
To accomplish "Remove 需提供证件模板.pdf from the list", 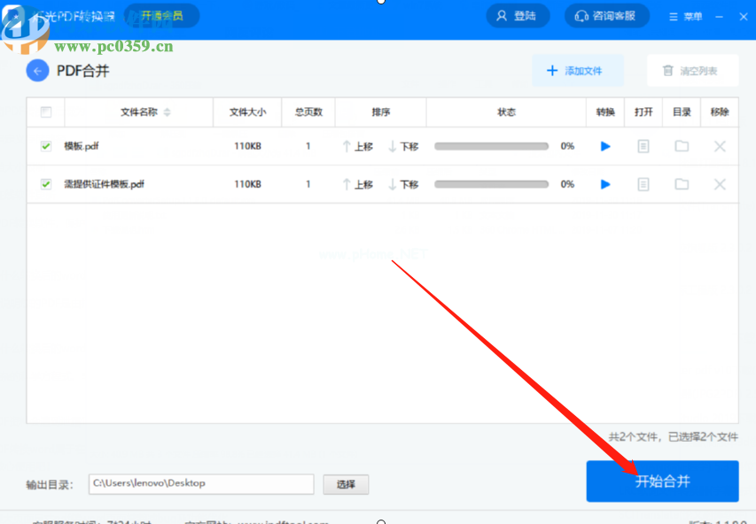I will click(x=720, y=184).
